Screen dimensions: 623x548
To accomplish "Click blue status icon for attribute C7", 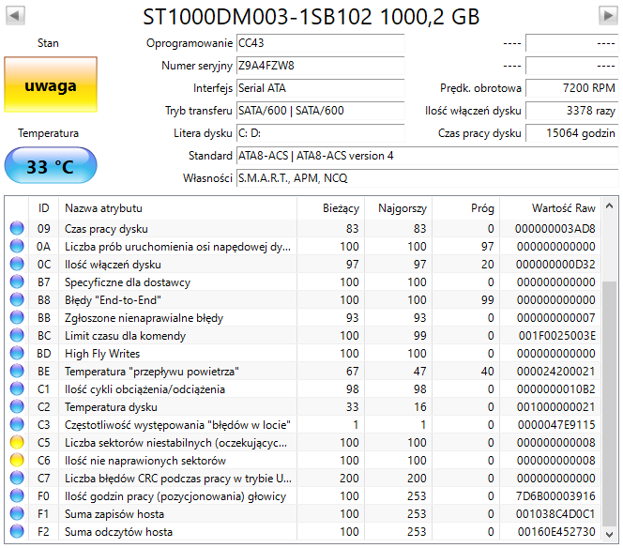I will click(x=17, y=479).
